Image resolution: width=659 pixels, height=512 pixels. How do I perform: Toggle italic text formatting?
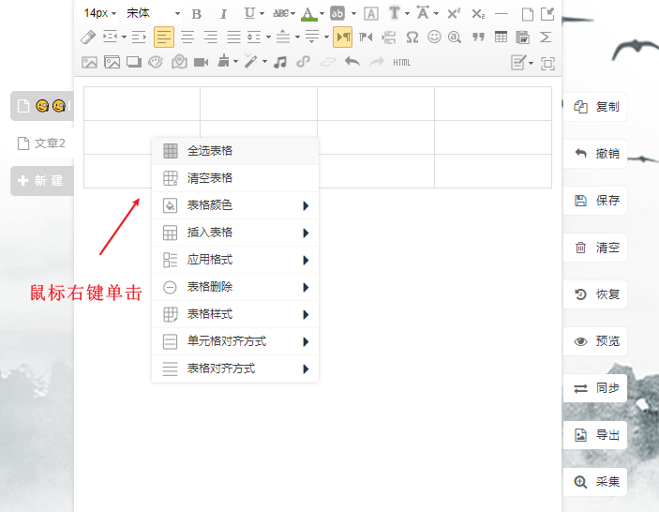223,13
